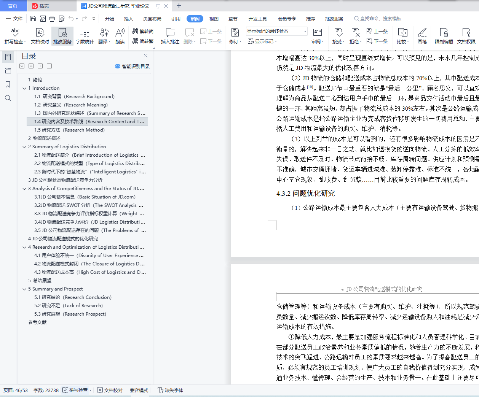Screen dimensions: 479x397
Task: Toggle 修订 track changes tool
Action: [x=235, y=36]
